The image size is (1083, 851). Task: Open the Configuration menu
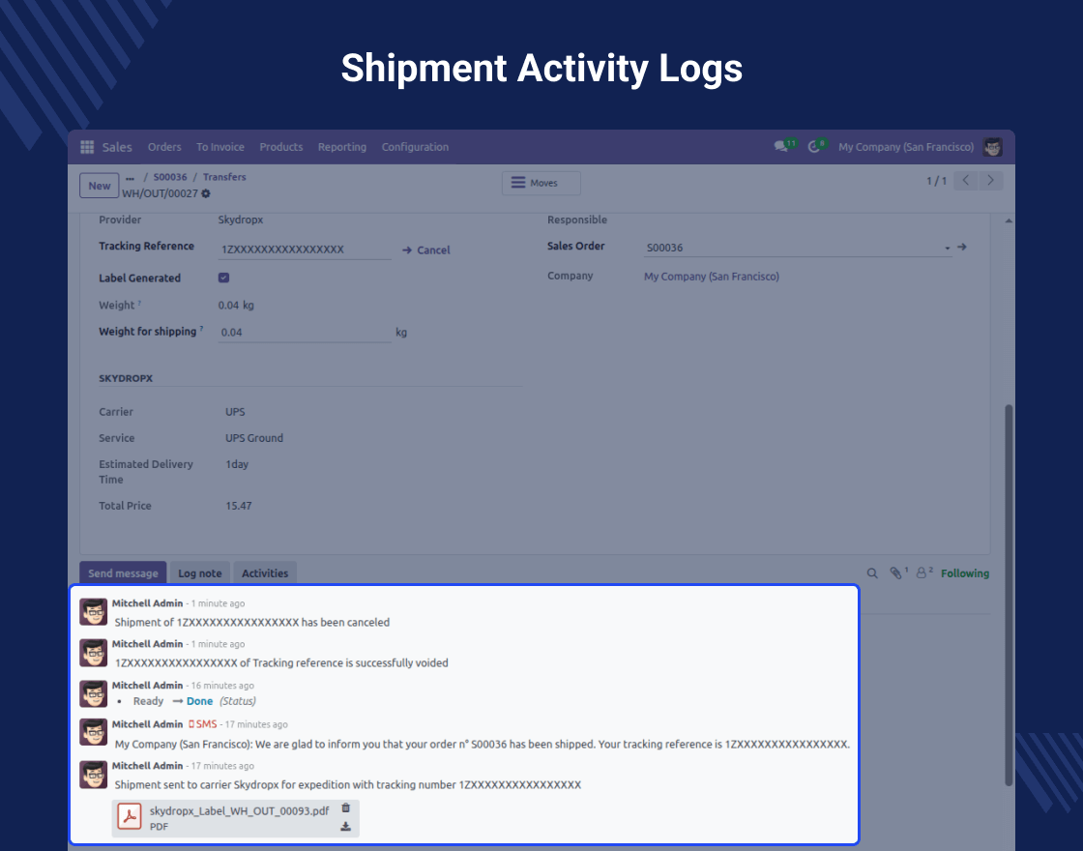415,147
